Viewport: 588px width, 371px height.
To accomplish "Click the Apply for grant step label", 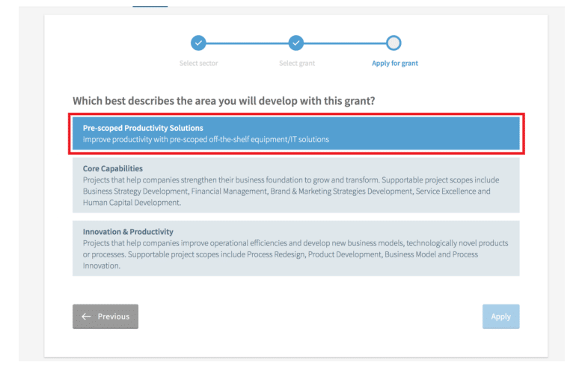I will 395,64.
